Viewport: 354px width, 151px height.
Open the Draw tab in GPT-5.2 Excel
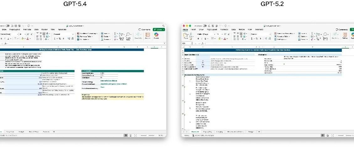[201, 30]
